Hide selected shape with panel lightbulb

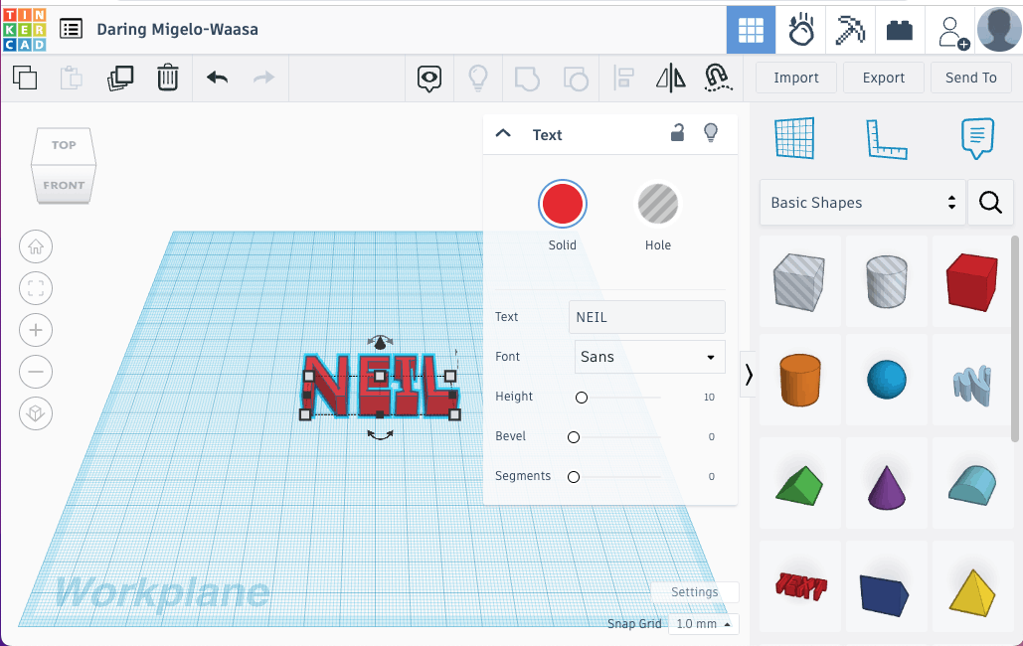tap(711, 133)
